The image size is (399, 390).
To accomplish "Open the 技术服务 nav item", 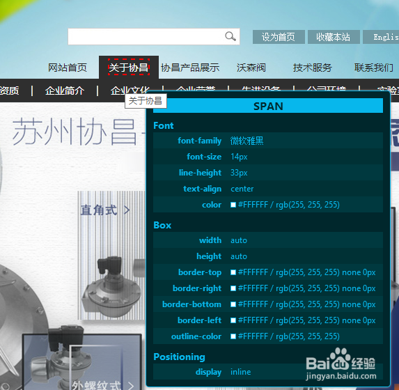I will (x=312, y=68).
